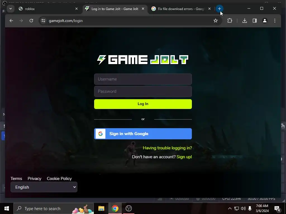Expand the English language dropdown
Screen dimensions: 286x214
44,187
